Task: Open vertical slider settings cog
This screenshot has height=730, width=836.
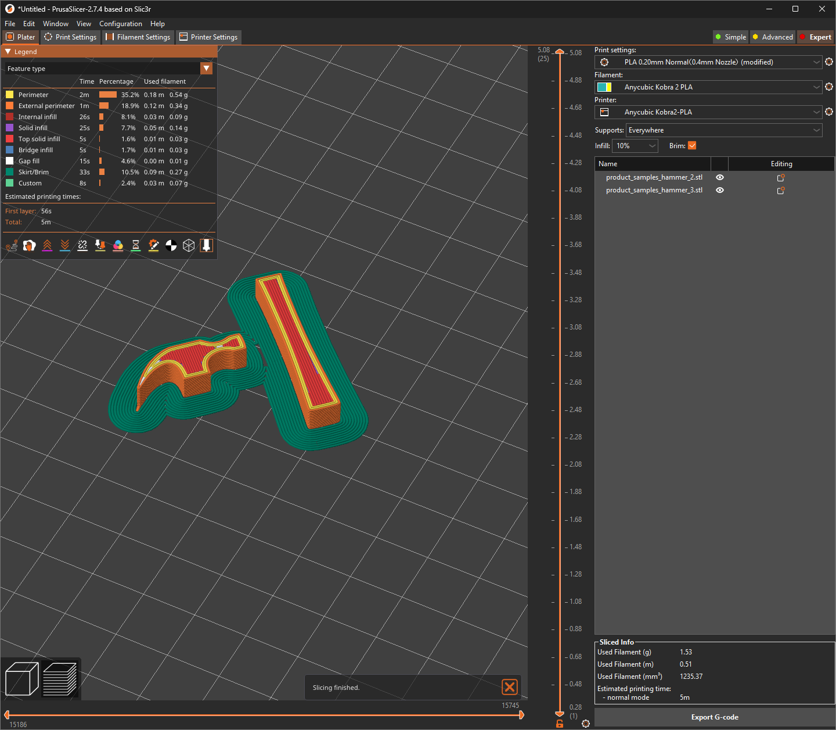Action: (586, 724)
